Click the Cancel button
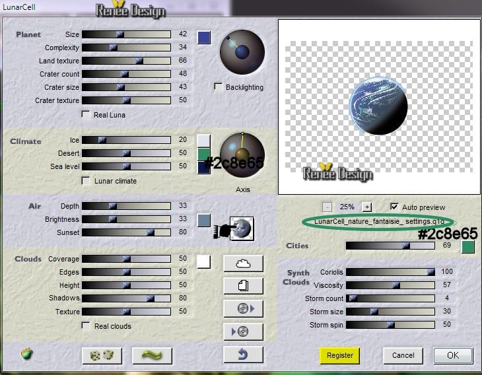This screenshot has width=482, height=375. point(403,356)
